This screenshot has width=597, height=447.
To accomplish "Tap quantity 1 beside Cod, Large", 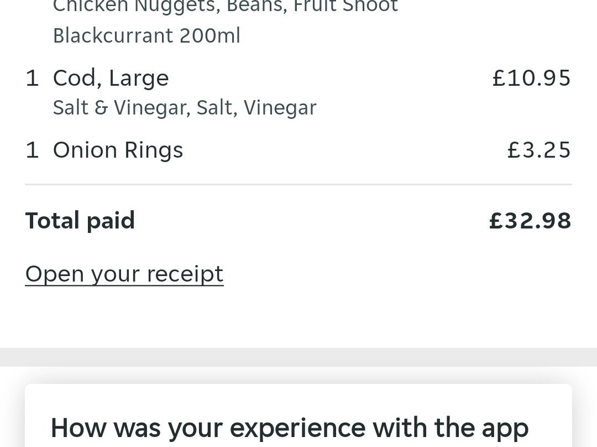I will (x=32, y=78).
